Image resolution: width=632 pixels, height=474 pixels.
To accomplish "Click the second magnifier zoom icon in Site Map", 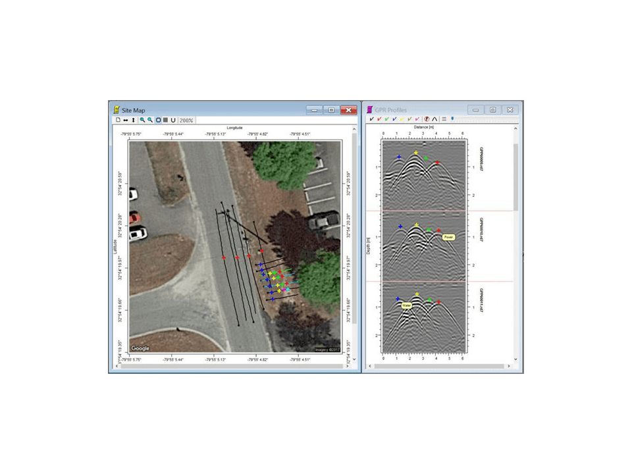I will coord(150,120).
